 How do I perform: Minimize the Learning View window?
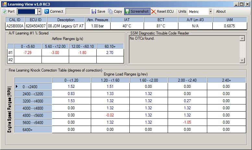[236, 4]
